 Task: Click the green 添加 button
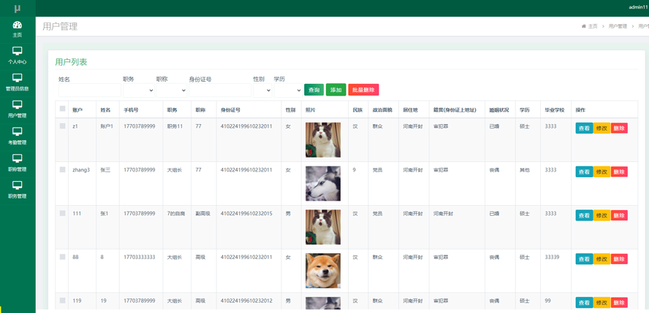pos(336,90)
